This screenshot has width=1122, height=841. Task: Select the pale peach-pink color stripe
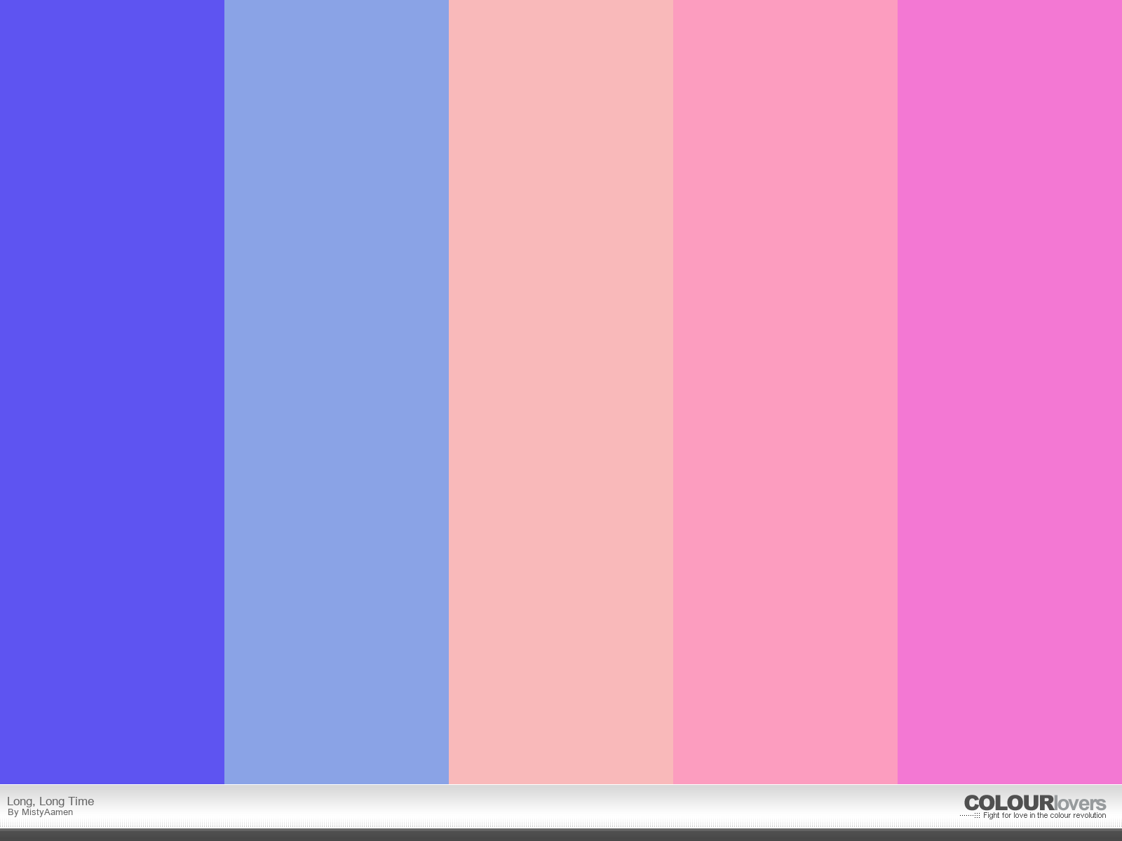[x=561, y=392]
